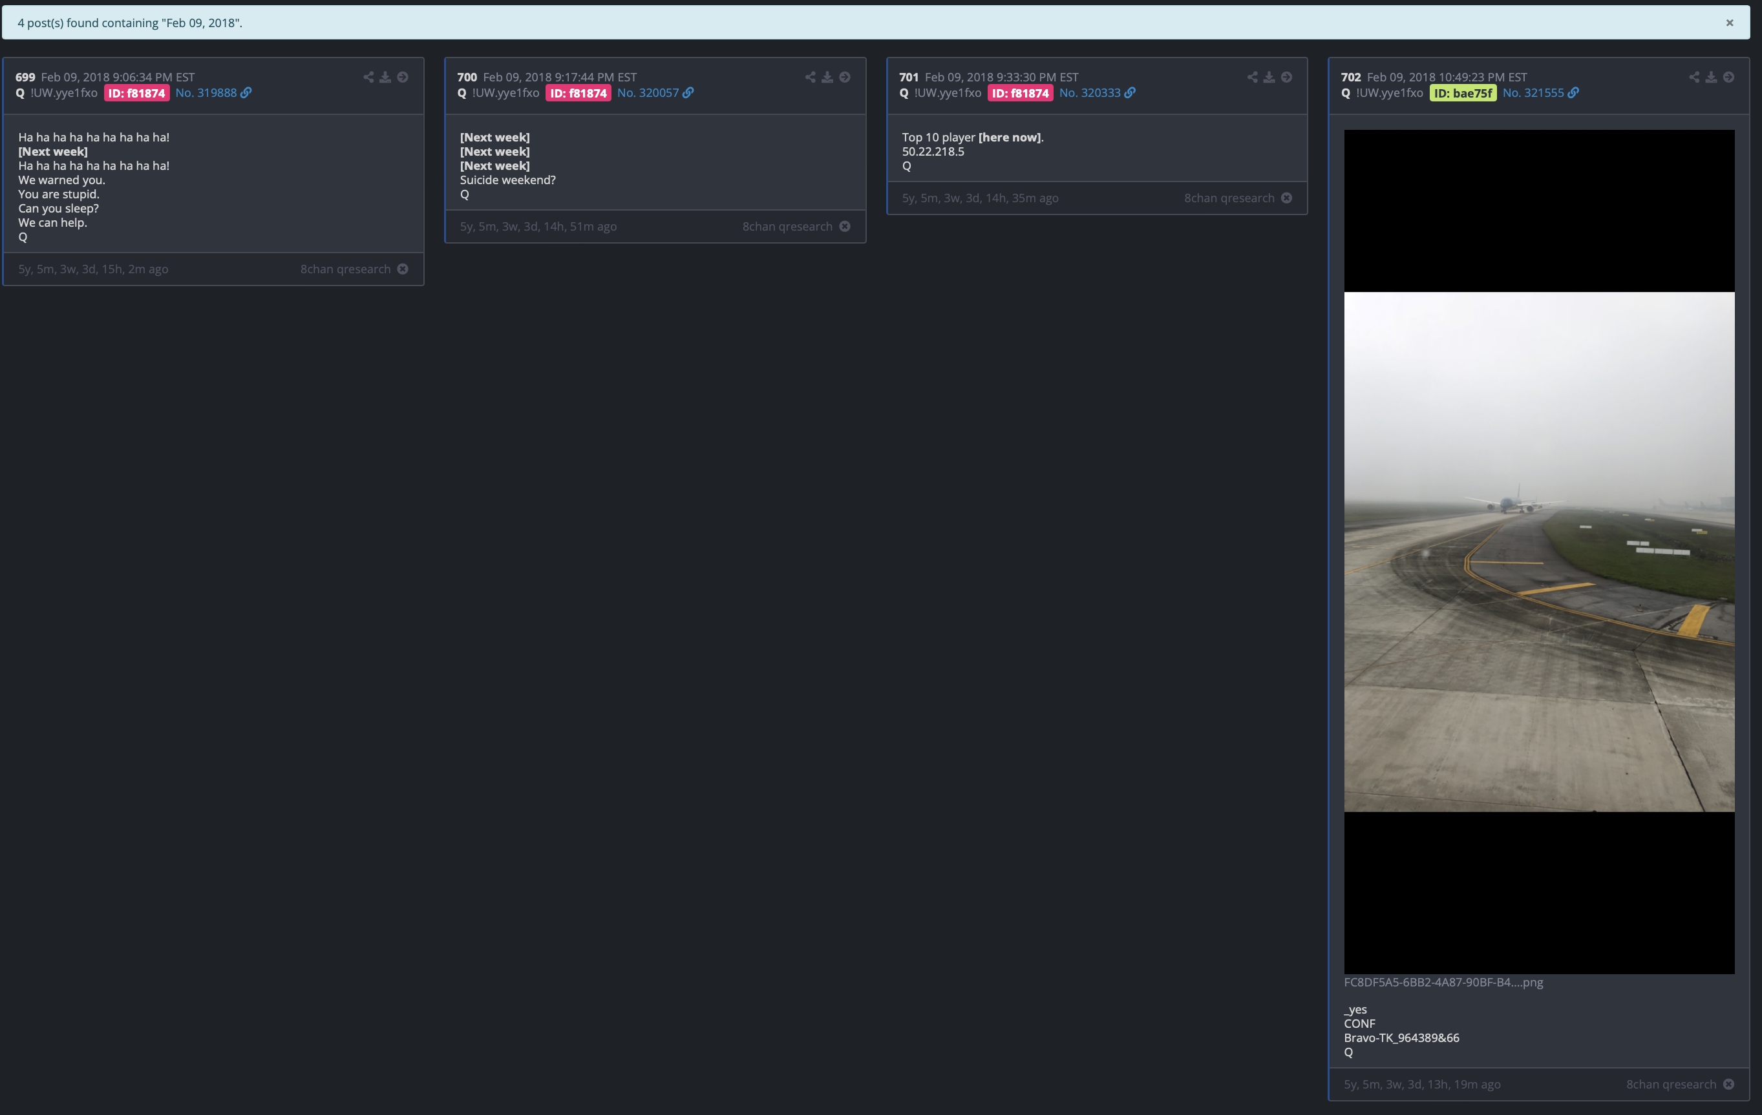The height and width of the screenshot is (1115, 1762).
Task: Click the link icon next to No. 319888
Action: (x=246, y=93)
